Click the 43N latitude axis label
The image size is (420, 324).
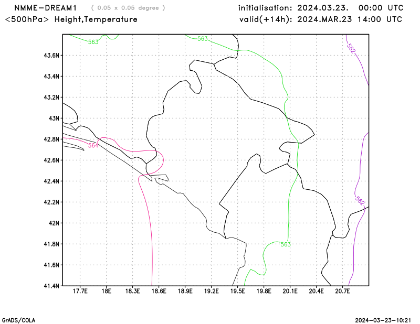[54, 118]
